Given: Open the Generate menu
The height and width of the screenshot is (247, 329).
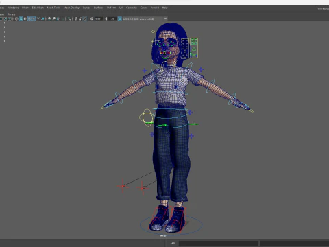Looking at the screenshot, I should tap(132, 8).
